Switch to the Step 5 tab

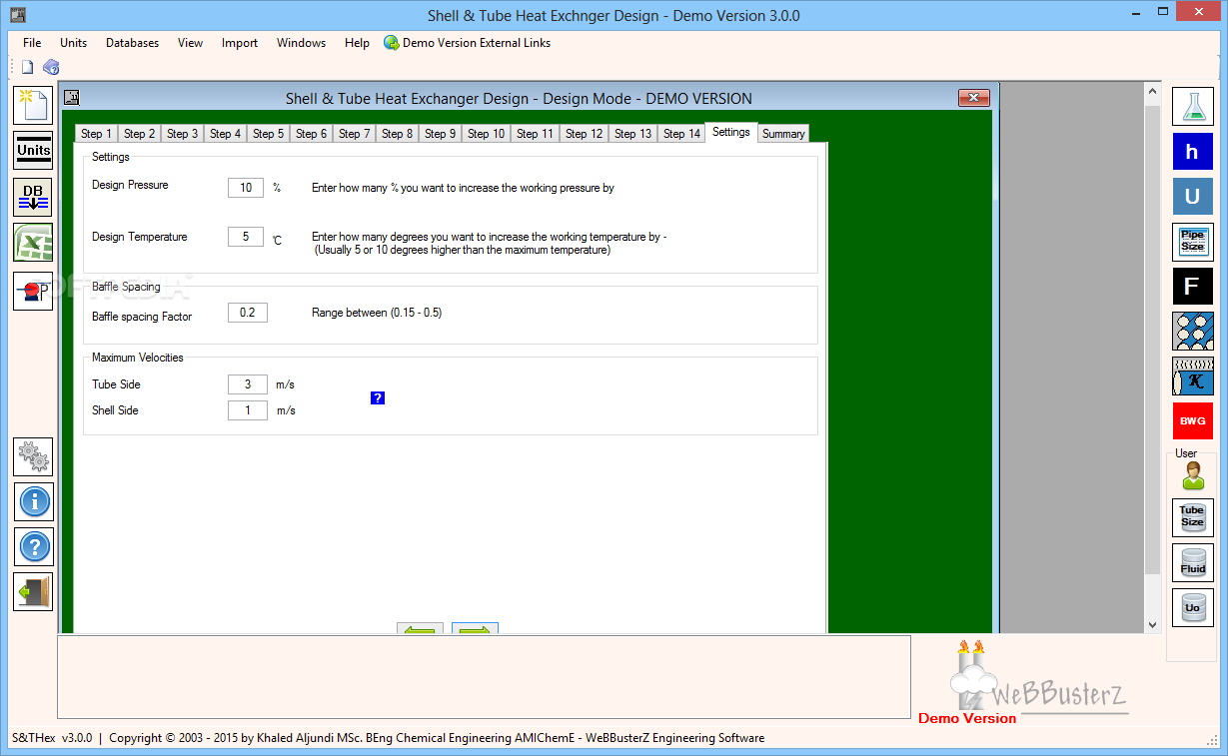click(x=268, y=134)
